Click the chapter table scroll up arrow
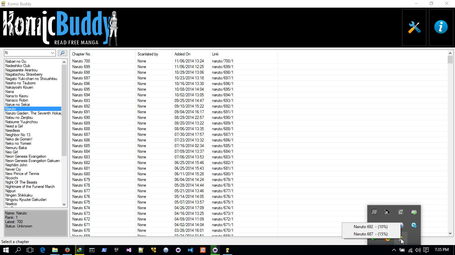The width and height of the screenshot is (455, 255). (x=450, y=53)
